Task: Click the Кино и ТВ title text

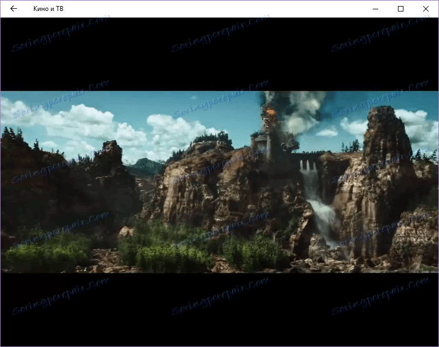Action: [x=48, y=9]
